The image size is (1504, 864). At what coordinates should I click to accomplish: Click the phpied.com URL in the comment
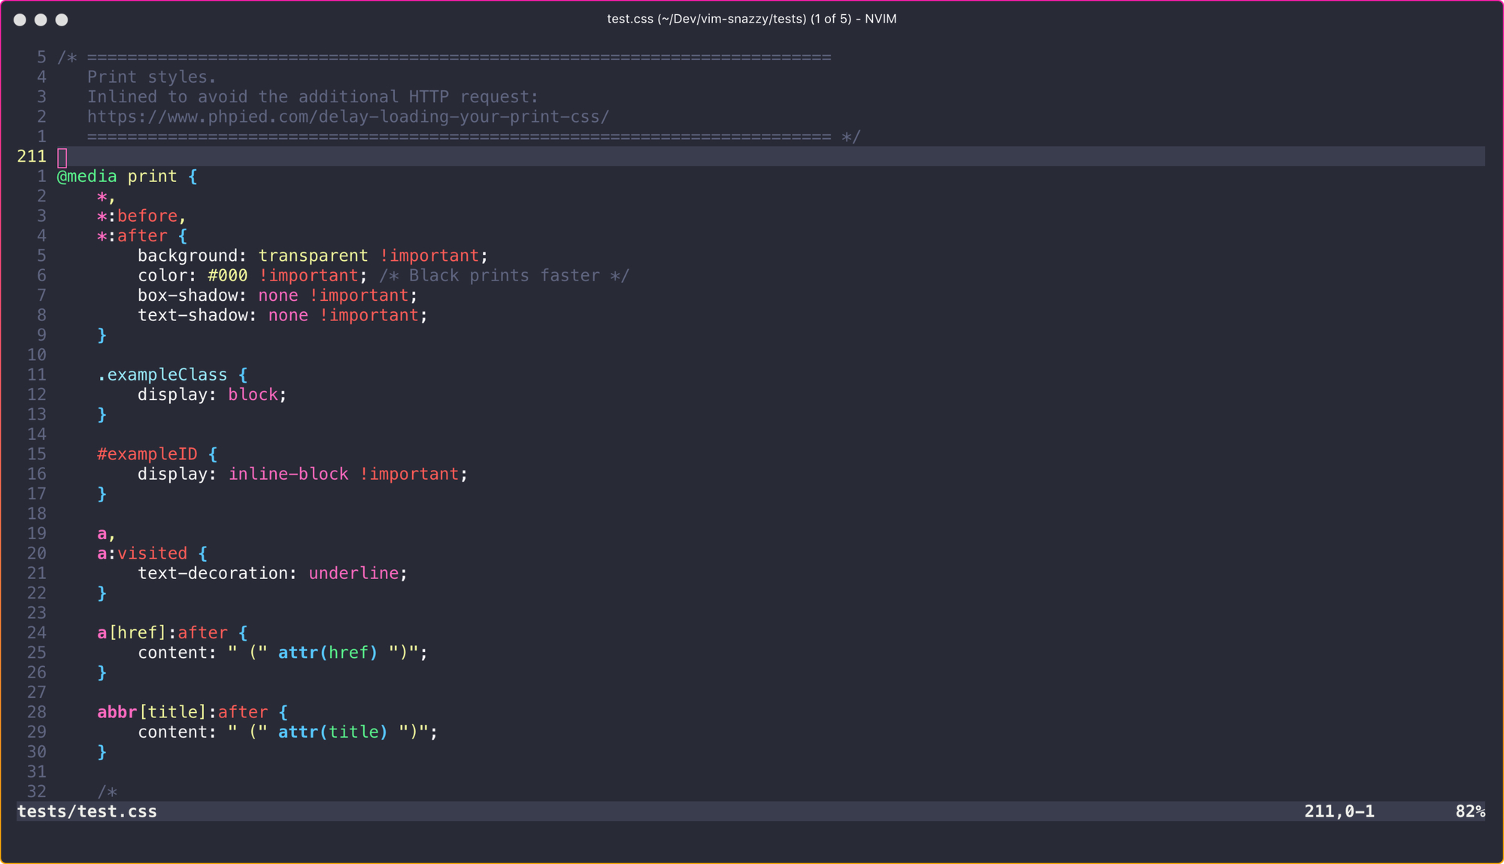(x=347, y=117)
